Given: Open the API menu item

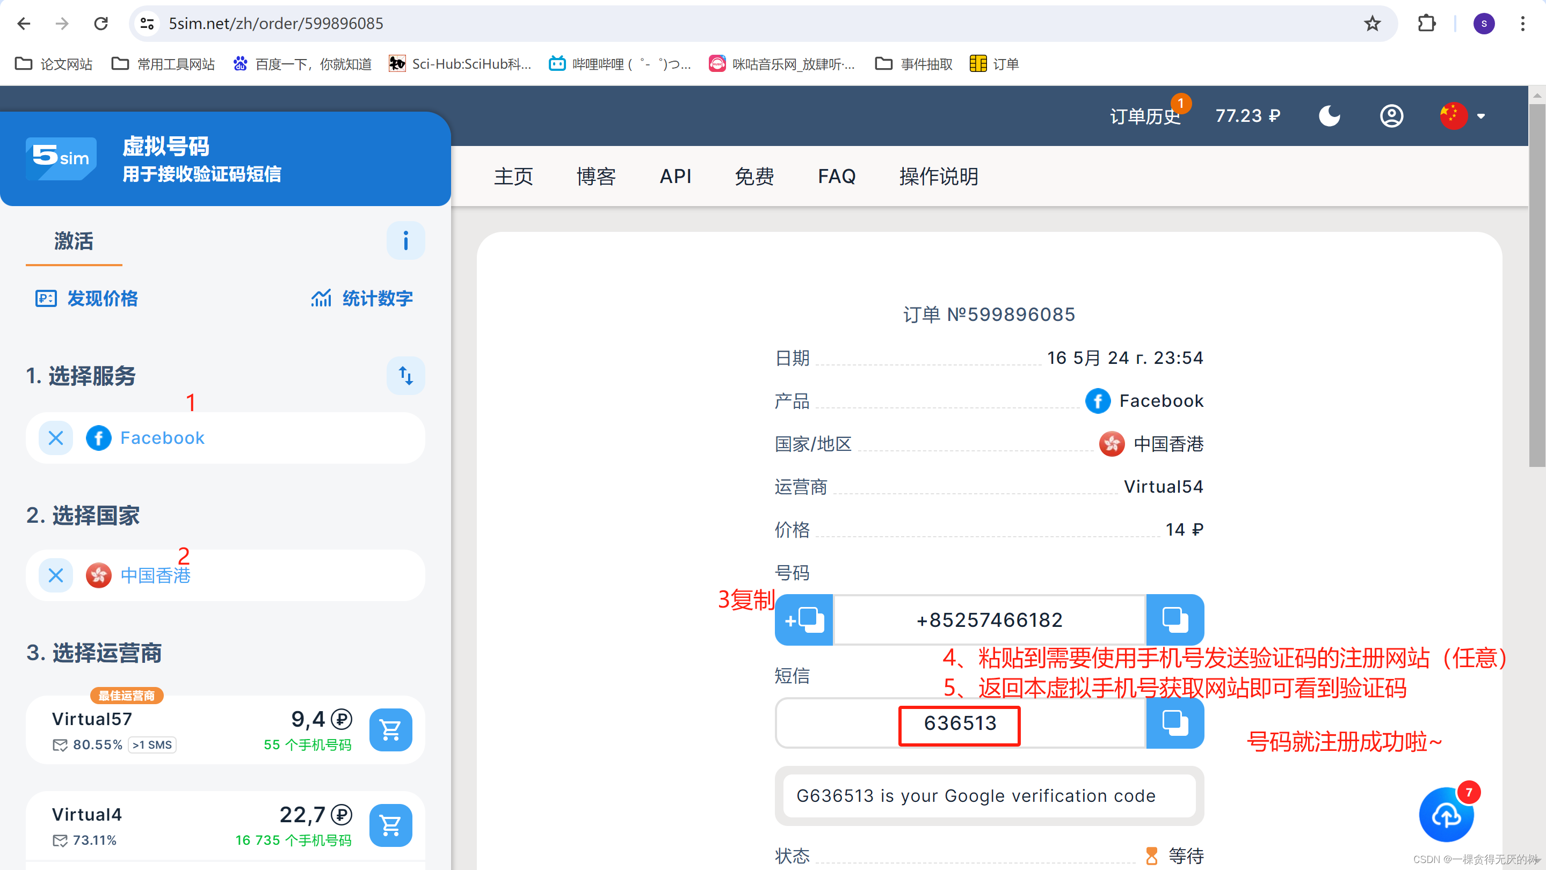Looking at the screenshot, I should pos(675,177).
